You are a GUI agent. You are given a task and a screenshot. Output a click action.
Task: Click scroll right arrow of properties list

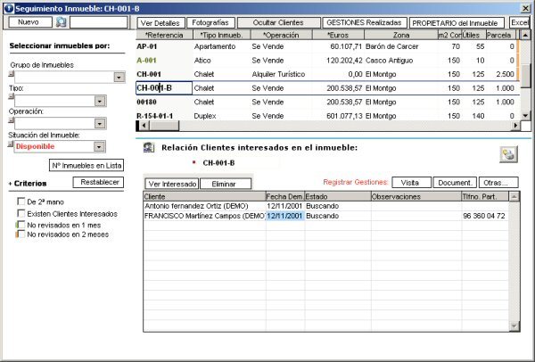click(x=515, y=126)
